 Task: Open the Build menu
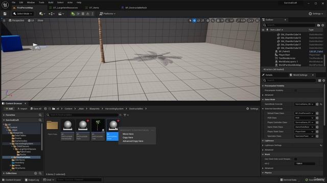pyautogui.click(x=51, y=3)
